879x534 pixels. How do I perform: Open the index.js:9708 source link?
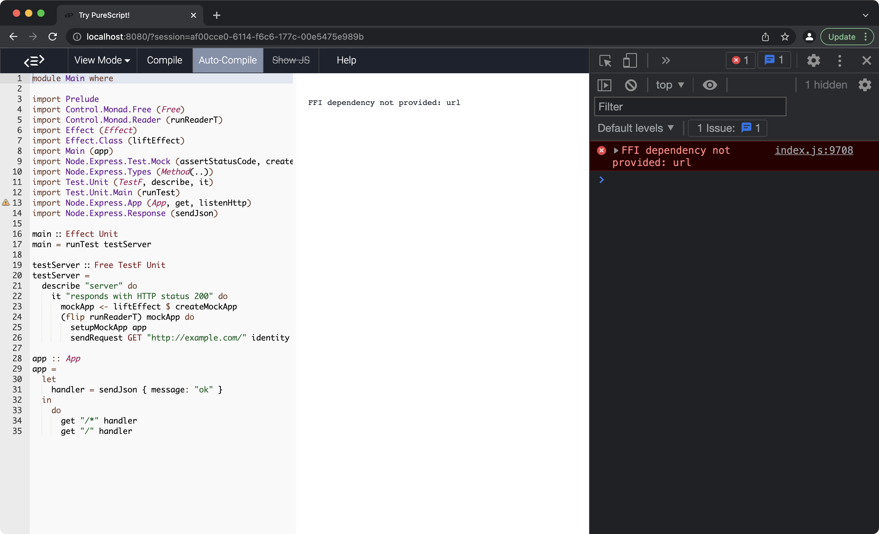click(x=814, y=150)
